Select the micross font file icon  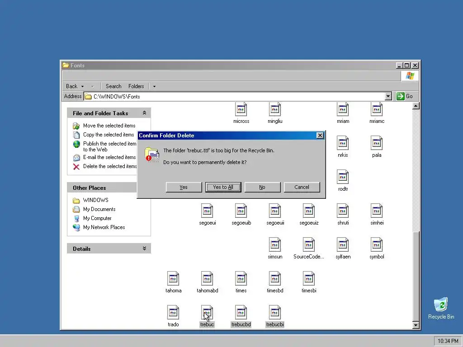tap(241, 109)
